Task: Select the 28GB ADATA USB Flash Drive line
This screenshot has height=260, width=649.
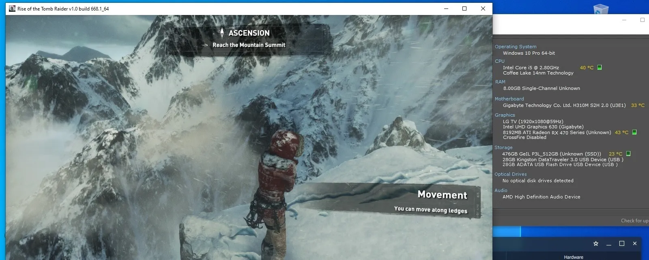Action: (560, 164)
